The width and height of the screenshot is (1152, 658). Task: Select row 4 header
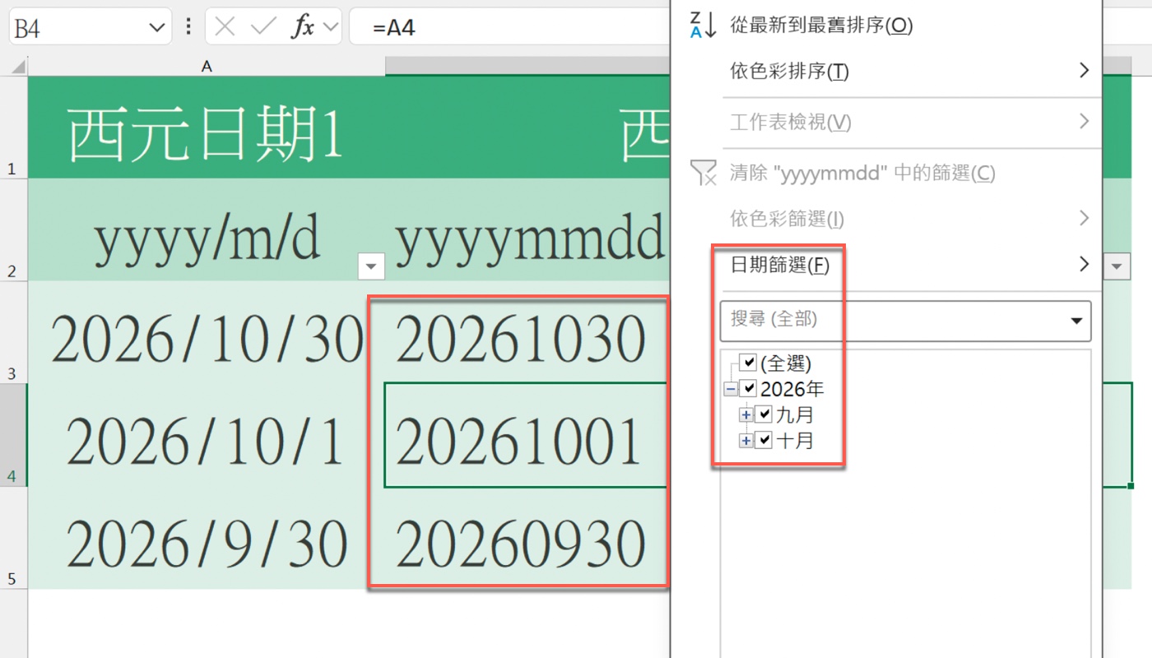(x=13, y=435)
